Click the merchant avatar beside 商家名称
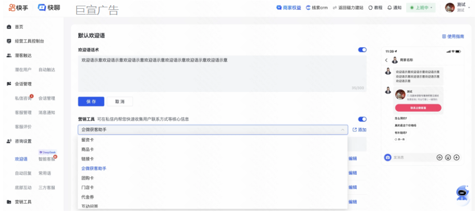Image resolution: width=476 pixels, height=213 pixels. click(x=395, y=60)
